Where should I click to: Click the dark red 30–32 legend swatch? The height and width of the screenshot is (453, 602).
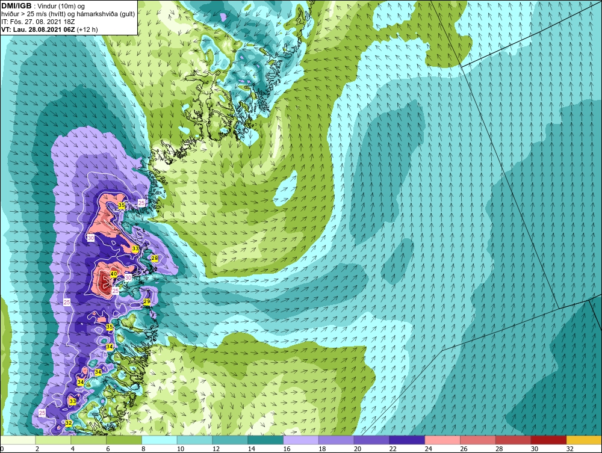pos(548,440)
